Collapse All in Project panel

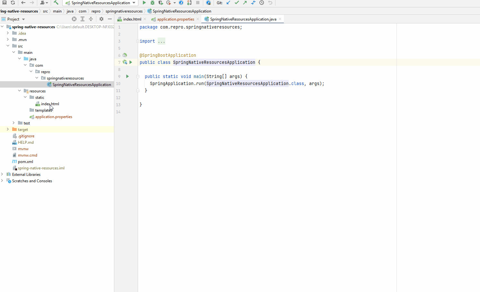click(91, 19)
